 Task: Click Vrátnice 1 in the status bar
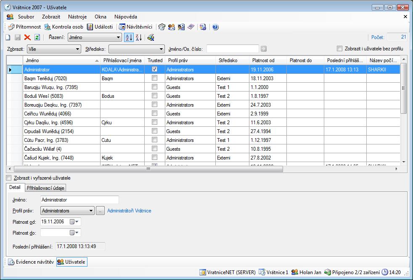coord(274,272)
